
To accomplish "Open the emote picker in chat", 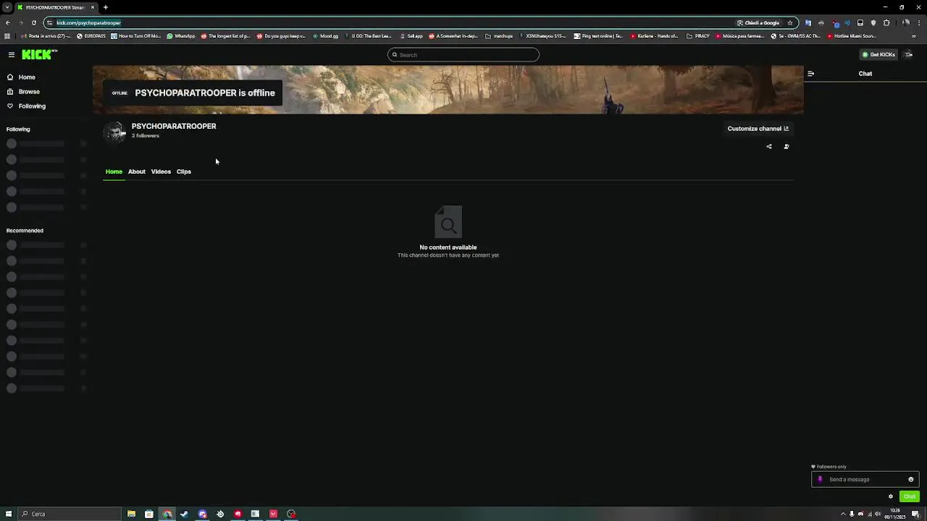I will (911, 479).
